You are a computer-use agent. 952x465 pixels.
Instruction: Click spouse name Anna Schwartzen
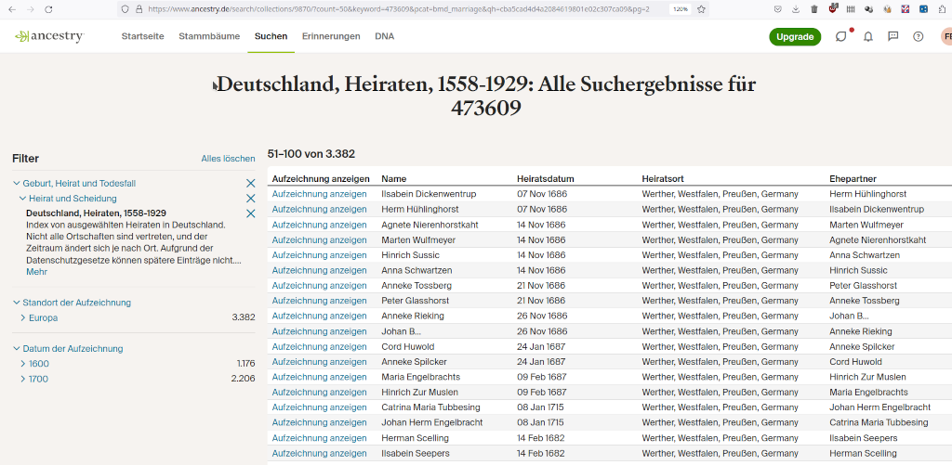(865, 254)
